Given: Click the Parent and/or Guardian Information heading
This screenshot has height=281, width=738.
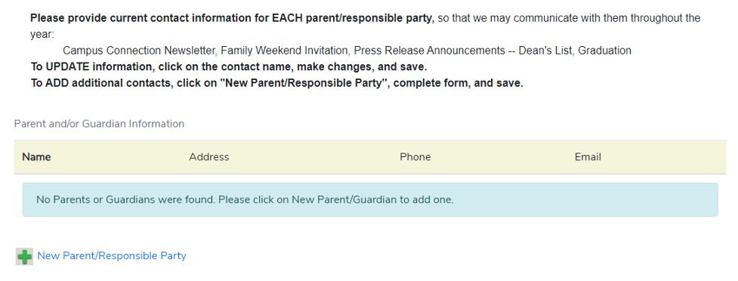Looking at the screenshot, I should tap(99, 124).
